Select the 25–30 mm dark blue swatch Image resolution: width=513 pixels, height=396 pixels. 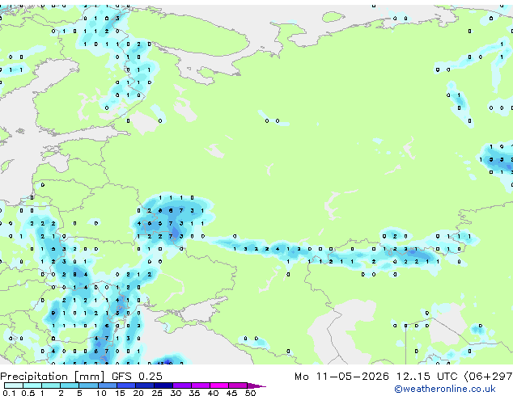[163, 385]
